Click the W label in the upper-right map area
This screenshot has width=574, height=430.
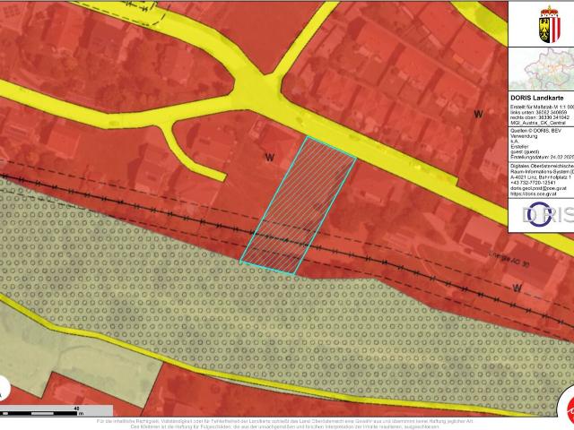(478, 114)
